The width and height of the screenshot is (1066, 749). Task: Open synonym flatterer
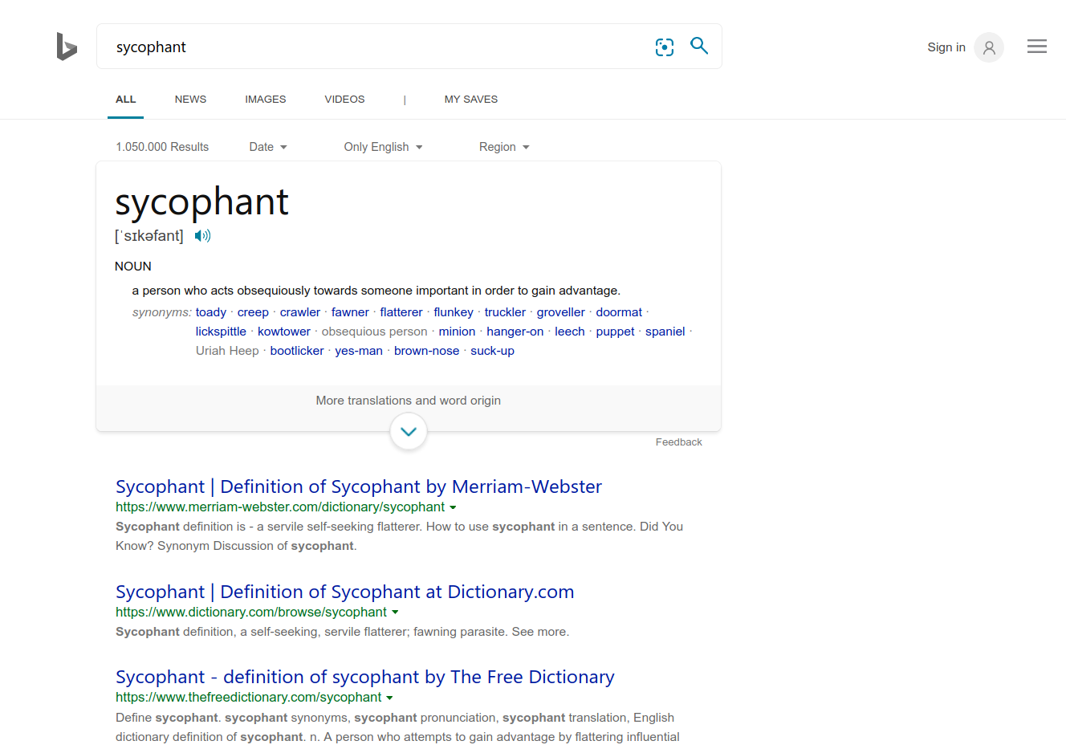click(x=401, y=312)
